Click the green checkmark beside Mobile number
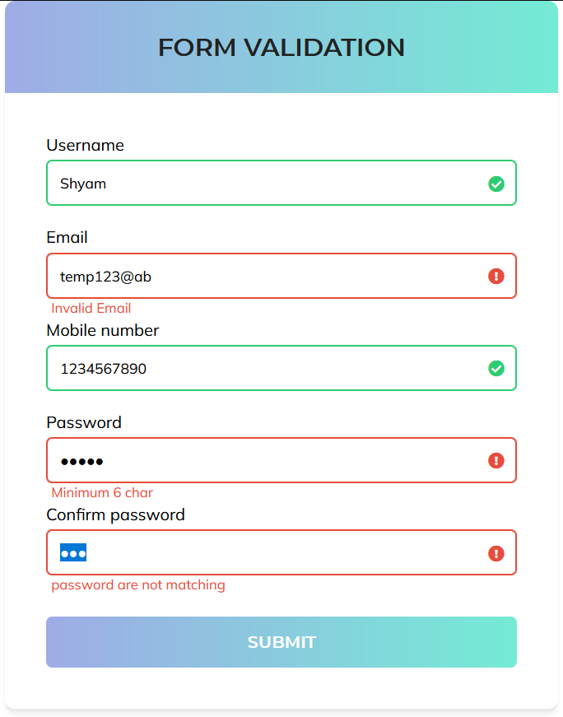 click(496, 368)
